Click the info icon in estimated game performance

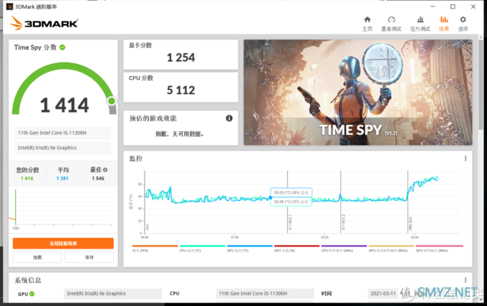pos(229,118)
